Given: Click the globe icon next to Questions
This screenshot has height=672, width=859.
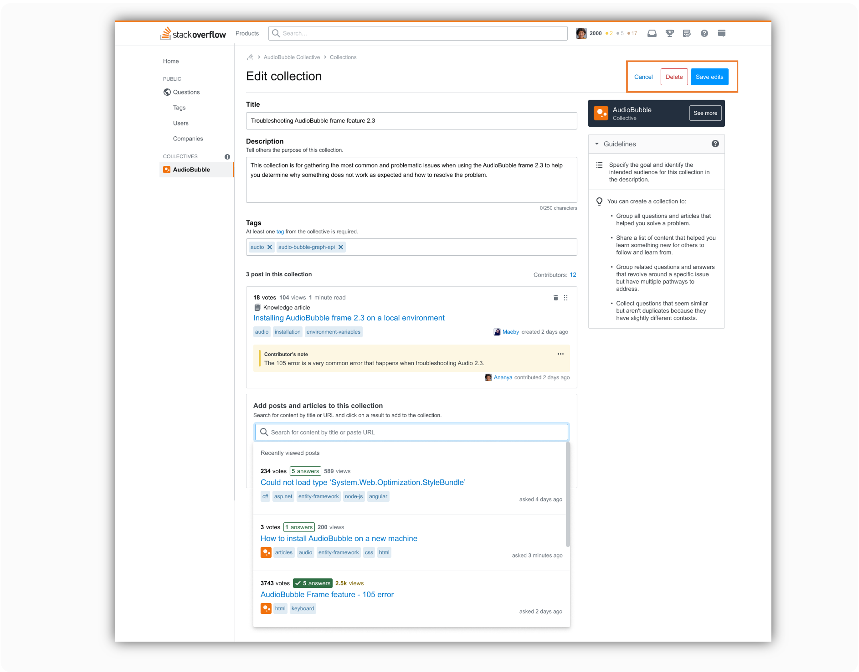Looking at the screenshot, I should point(167,92).
